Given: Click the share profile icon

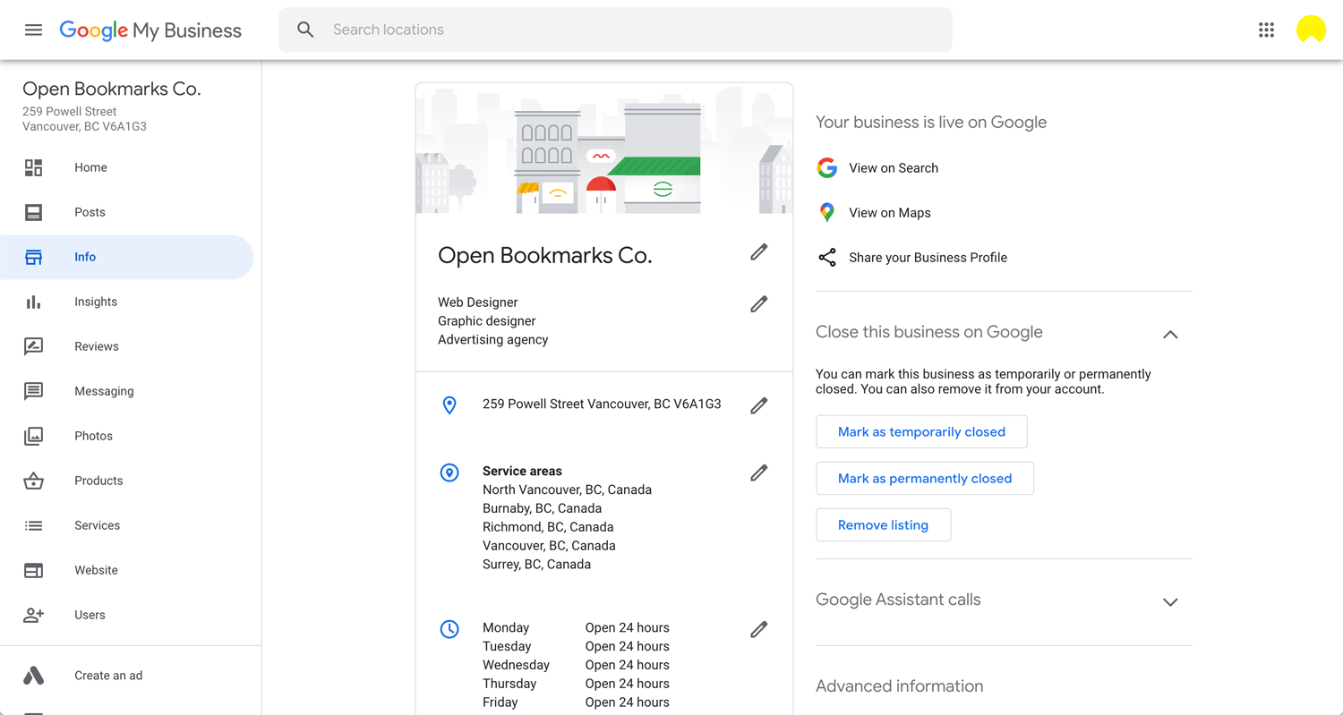Looking at the screenshot, I should pos(827,258).
